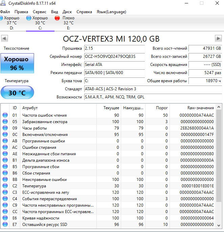Click the host writes value 26727 GB
224x232 pixels.
(x=205, y=56)
